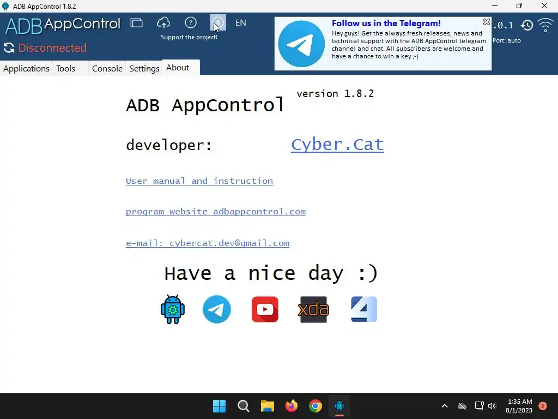Click the cloud upload icon
The image size is (558, 419).
163,23
